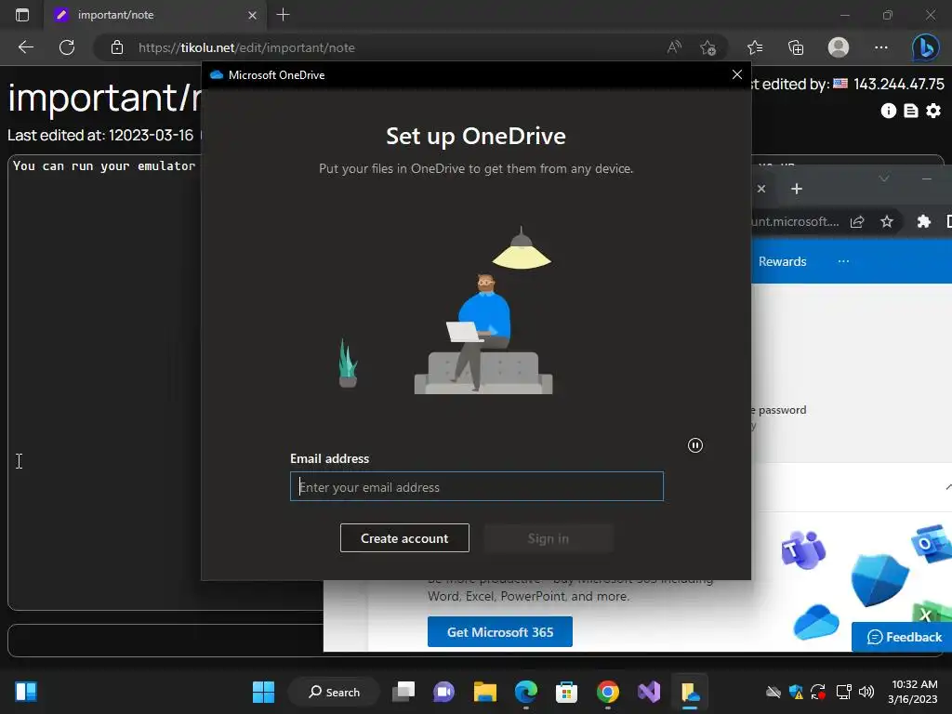Image resolution: width=952 pixels, height=714 pixels.
Task: Close the important/note tab
Action: [x=252, y=15]
